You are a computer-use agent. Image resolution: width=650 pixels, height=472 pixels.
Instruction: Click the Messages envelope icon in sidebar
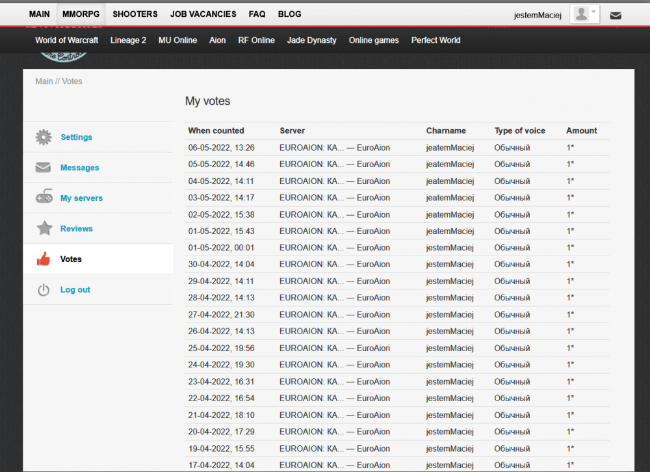click(44, 168)
